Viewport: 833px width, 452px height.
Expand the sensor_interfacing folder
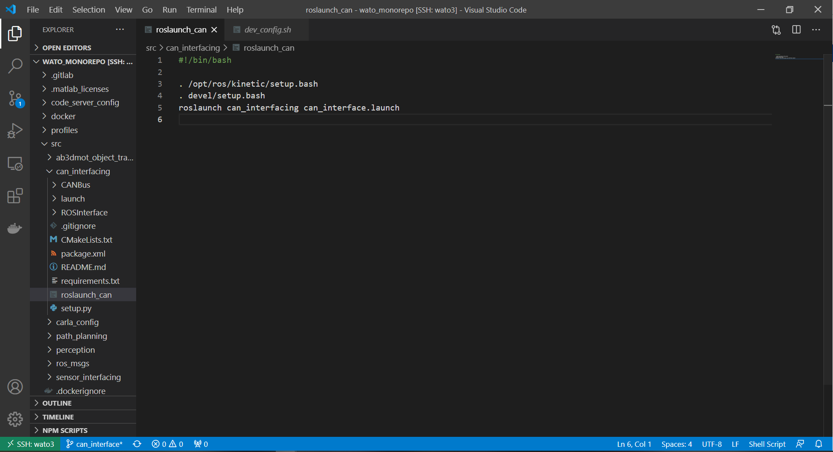[x=83, y=377]
